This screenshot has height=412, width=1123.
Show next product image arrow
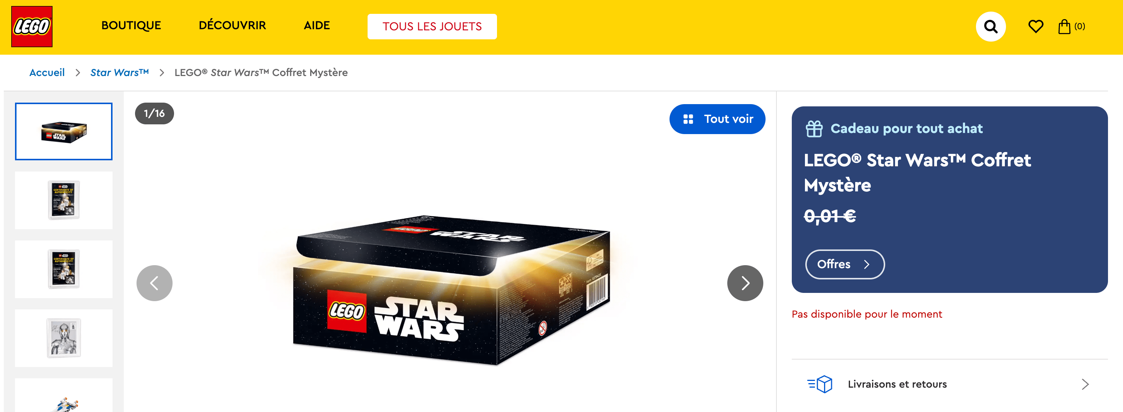point(745,283)
